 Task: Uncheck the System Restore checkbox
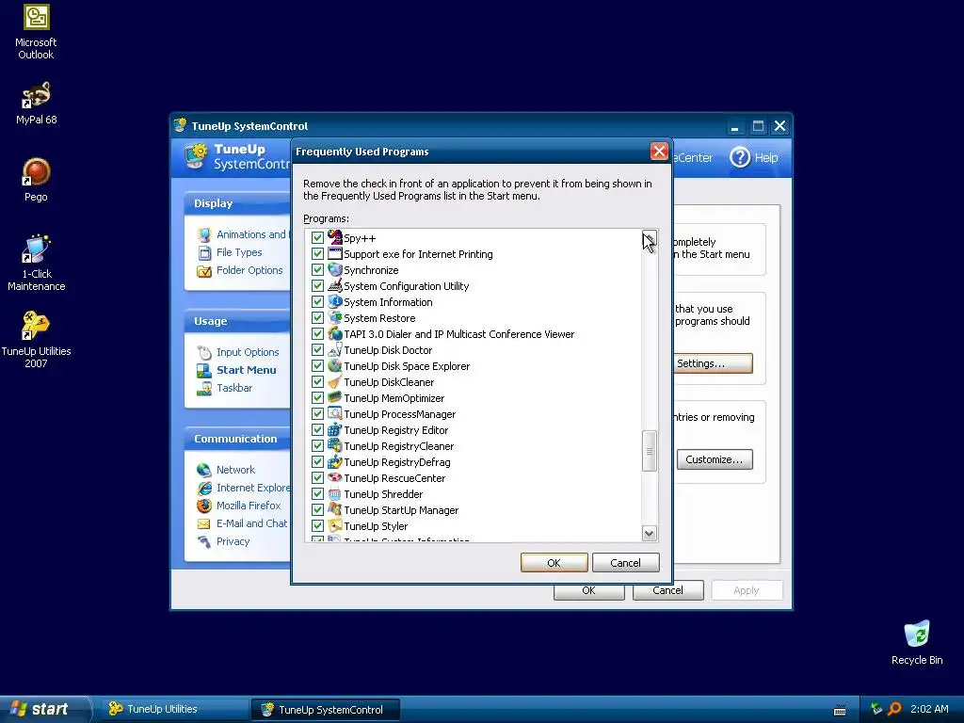(x=317, y=317)
